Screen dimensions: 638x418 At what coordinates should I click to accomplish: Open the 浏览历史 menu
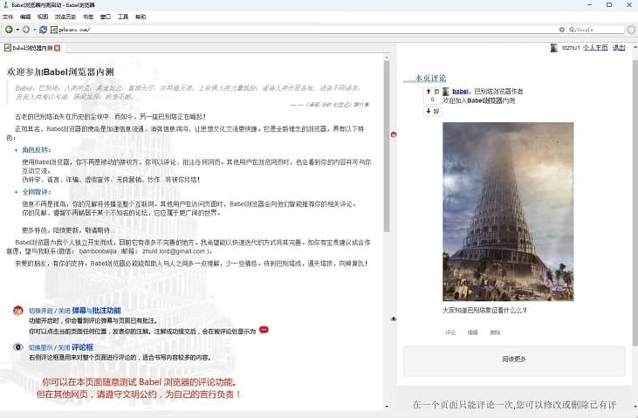click(65, 17)
